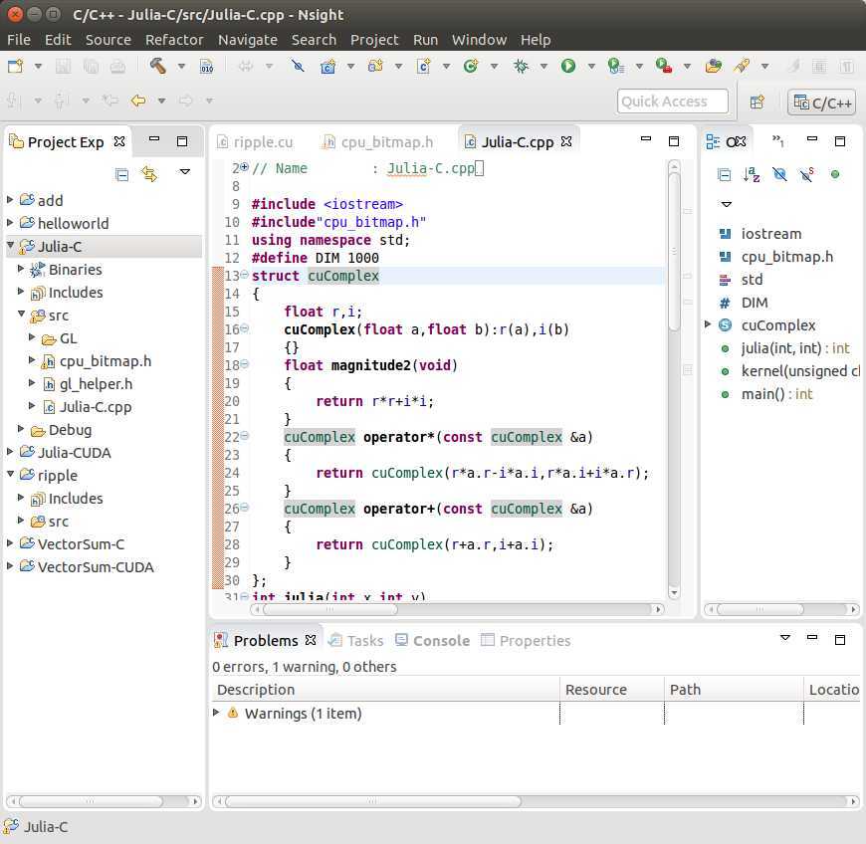Click the build target refresh green icon
Screen dimensions: 866x844
[x=471, y=67]
